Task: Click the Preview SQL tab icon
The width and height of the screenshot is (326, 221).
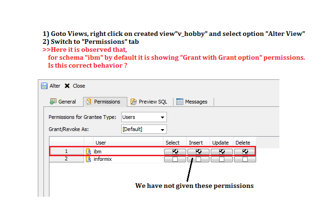Action: pyautogui.click(x=134, y=102)
